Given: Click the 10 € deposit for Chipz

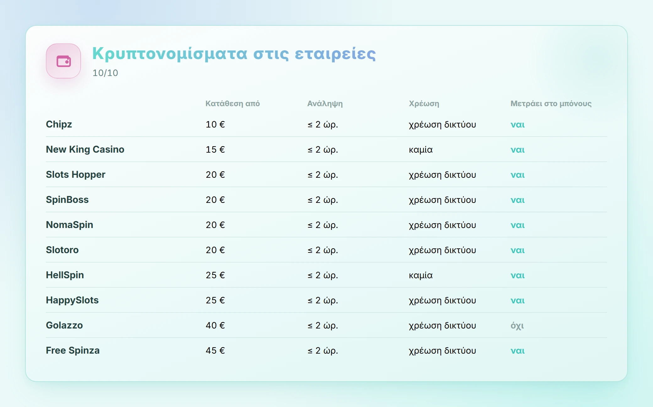Looking at the screenshot, I should tap(215, 124).
